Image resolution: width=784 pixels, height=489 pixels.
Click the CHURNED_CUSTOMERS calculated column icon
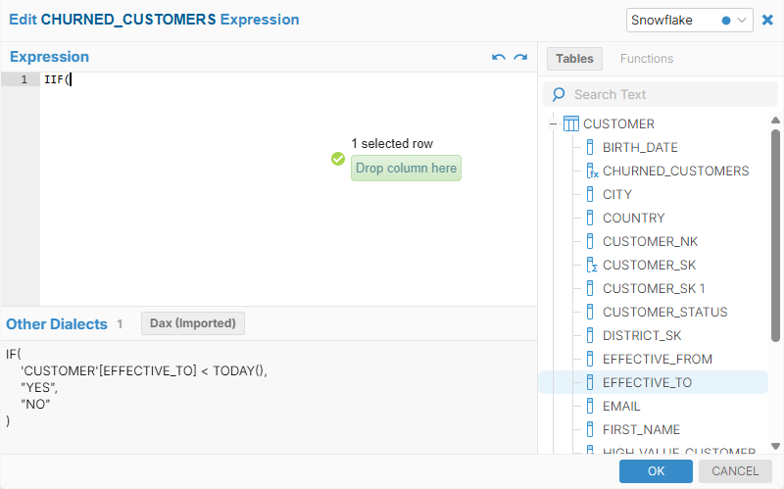tap(591, 171)
